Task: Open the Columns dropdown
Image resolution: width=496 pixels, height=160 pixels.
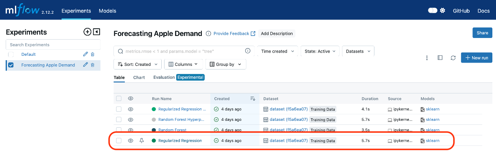Action: tap(183, 64)
